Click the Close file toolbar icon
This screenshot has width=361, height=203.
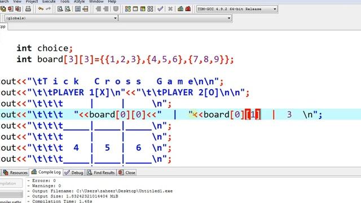point(11,9)
